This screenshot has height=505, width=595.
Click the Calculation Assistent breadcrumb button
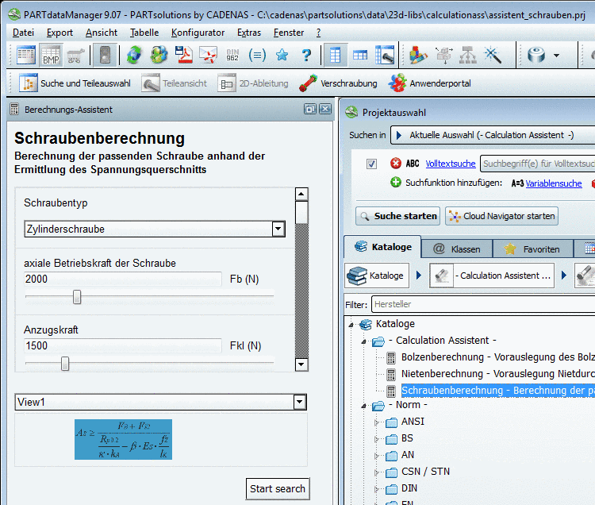492,276
